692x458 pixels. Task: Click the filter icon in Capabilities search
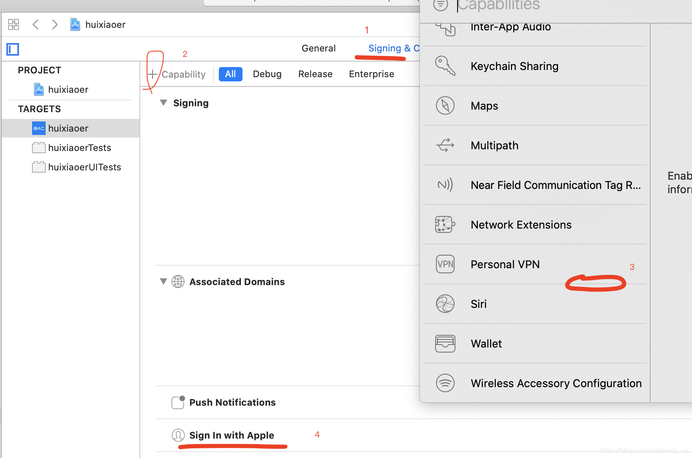click(x=441, y=5)
